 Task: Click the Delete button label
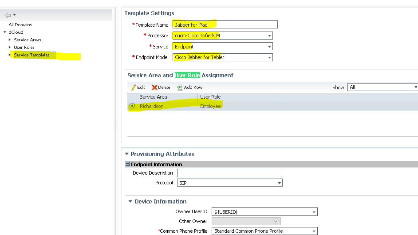164,87
